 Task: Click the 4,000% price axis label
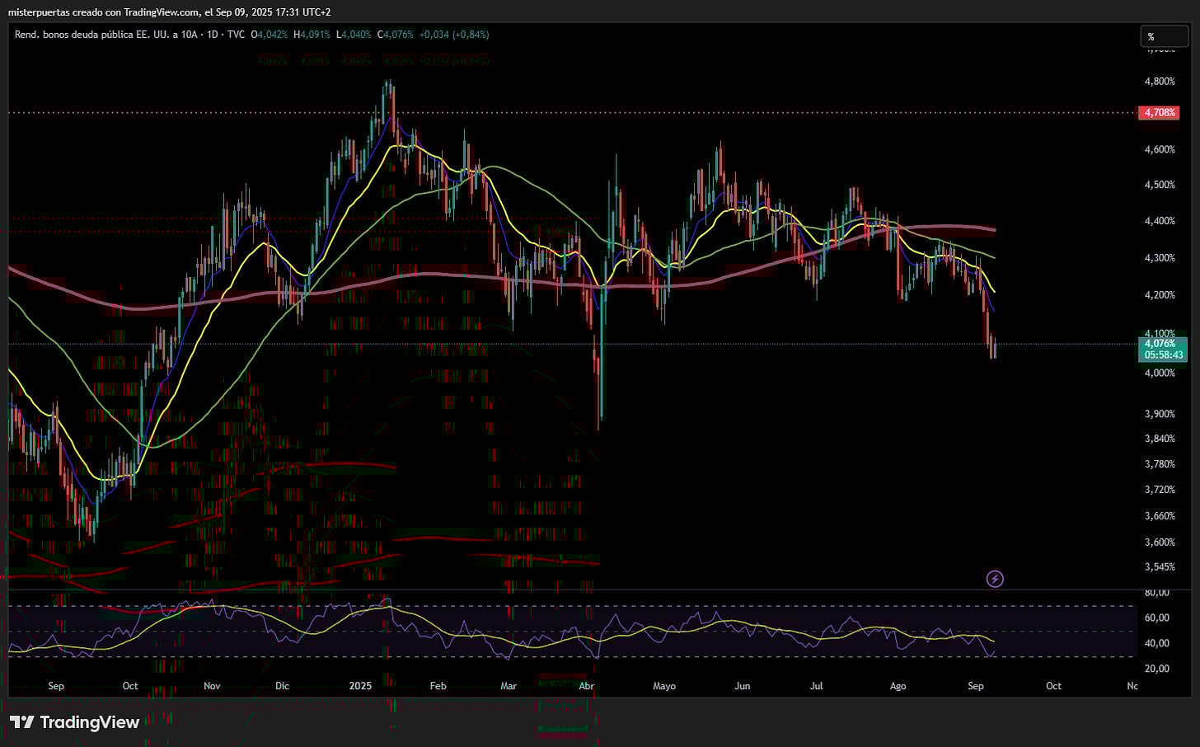click(1160, 373)
